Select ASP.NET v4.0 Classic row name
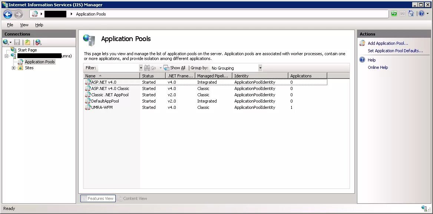Viewport: 433px width, 214px height. pyautogui.click(x=110, y=88)
